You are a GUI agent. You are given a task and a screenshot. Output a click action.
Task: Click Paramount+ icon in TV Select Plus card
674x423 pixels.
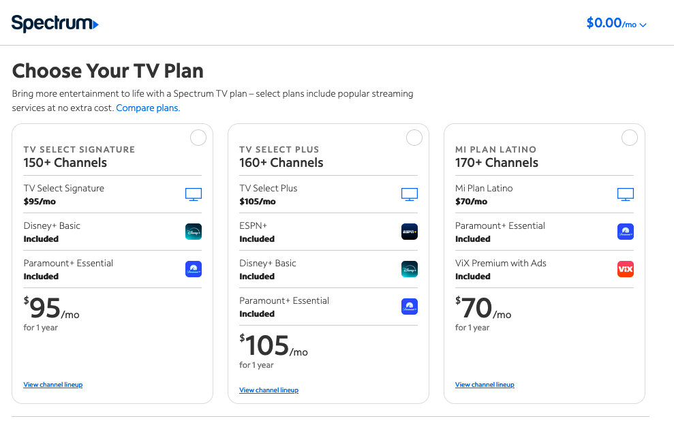click(x=409, y=307)
